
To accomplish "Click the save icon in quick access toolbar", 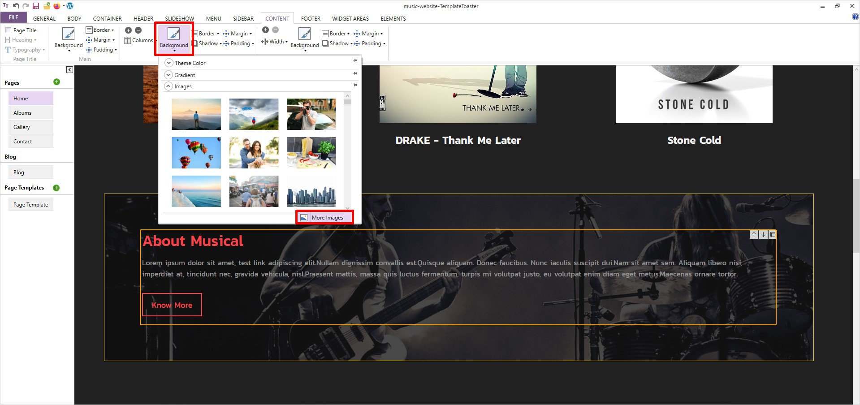I will 36,6.
